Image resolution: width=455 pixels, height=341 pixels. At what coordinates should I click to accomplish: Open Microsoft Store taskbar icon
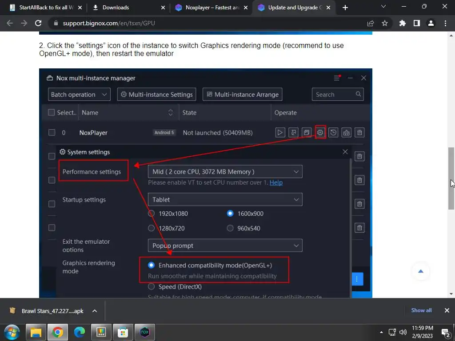coord(123,332)
